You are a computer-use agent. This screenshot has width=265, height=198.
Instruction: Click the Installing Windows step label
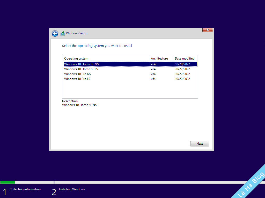coord(72,189)
